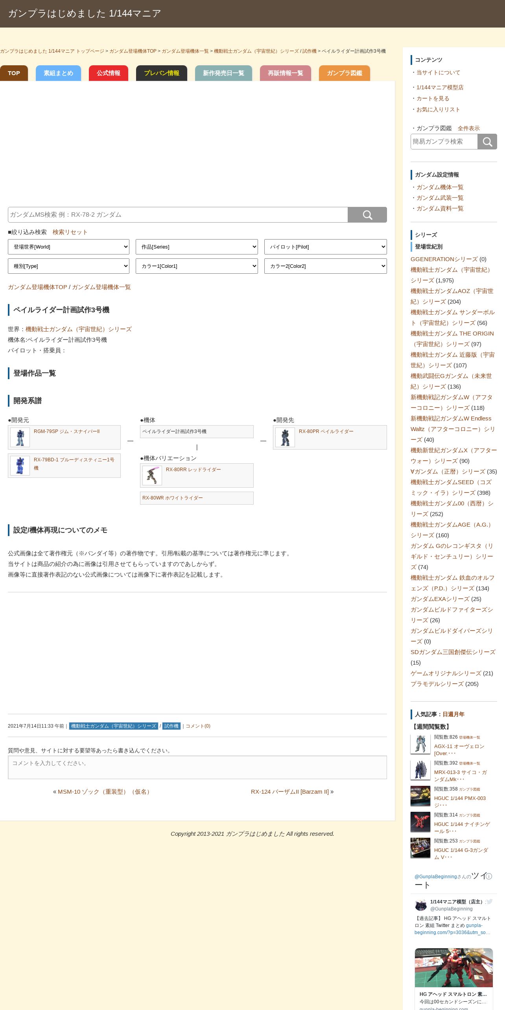Click the MRX-013-3 サイコ・ガンダム ranking thumbnail
The image size is (505, 1010).
pos(420,770)
